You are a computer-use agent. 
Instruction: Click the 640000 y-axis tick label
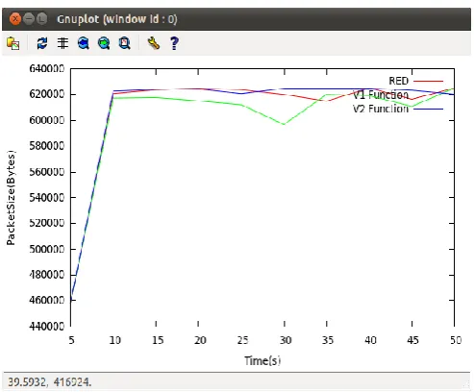(47, 68)
